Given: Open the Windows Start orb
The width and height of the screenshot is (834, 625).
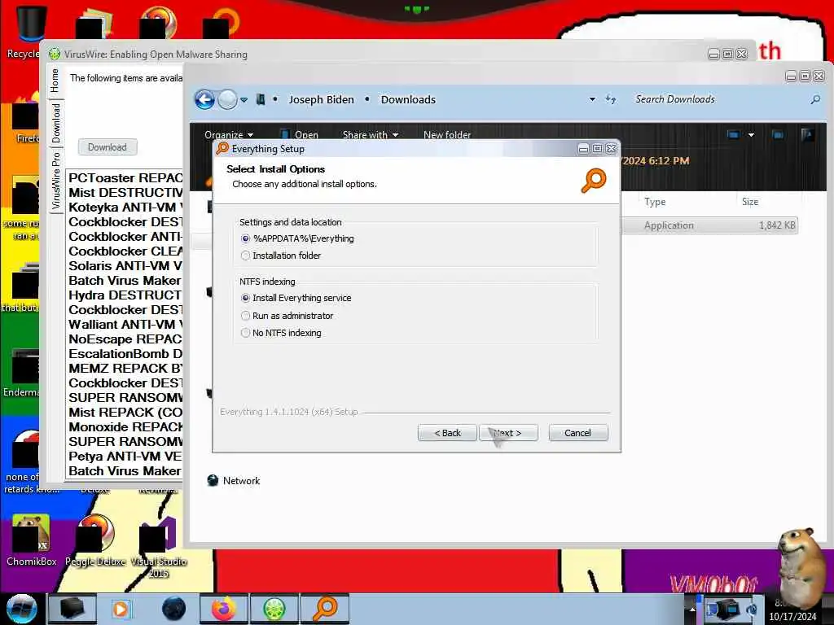Looking at the screenshot, I should click(x=22, y=609).
